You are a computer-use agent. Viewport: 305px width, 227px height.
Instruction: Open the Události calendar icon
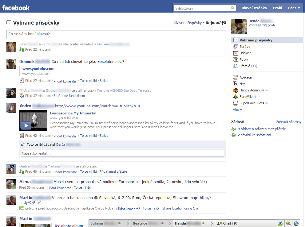pos(236,53)
